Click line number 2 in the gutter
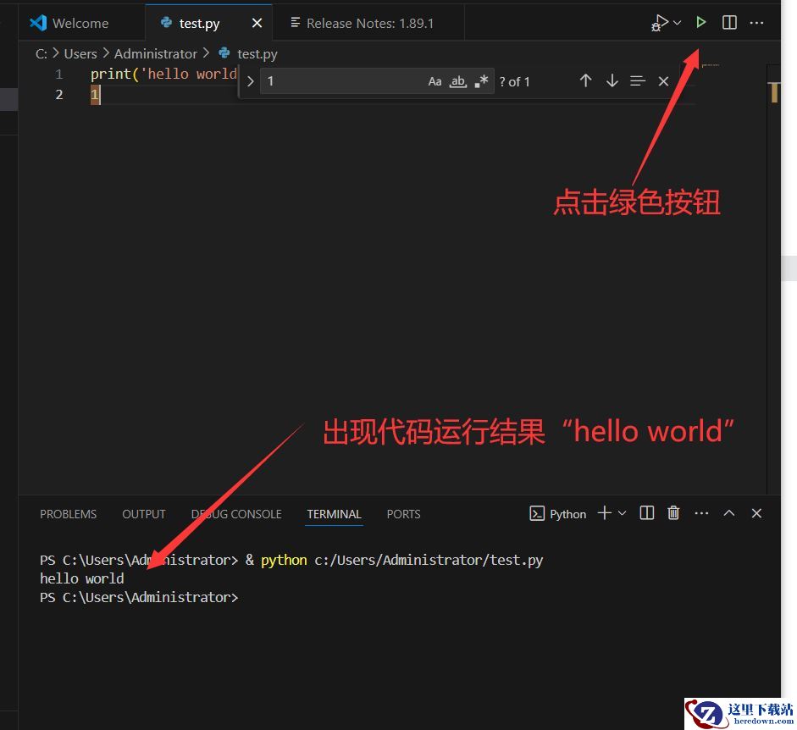 (59, 95)
